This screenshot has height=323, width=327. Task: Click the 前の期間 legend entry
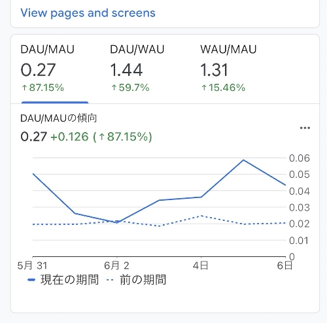[137, 280]
